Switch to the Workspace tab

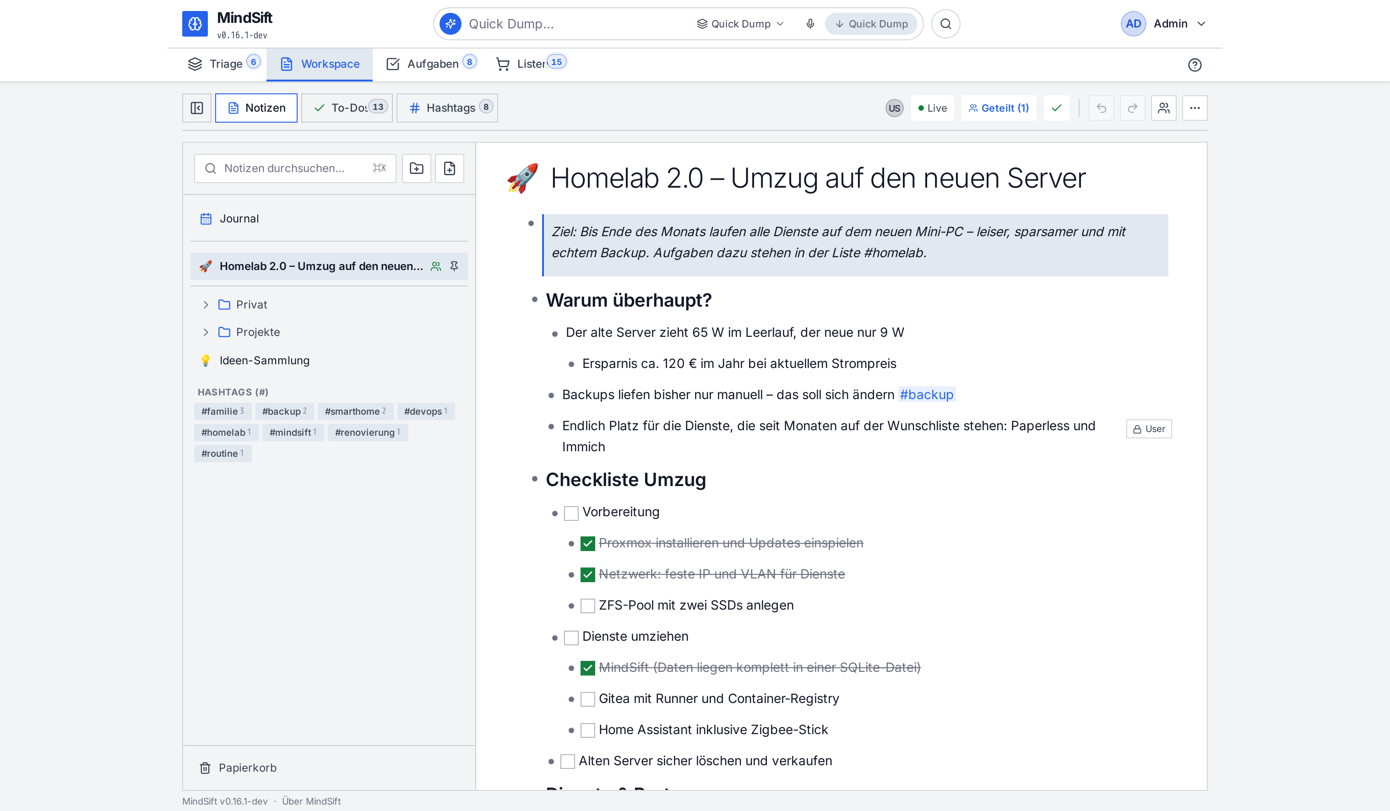(x=320, y=64)
